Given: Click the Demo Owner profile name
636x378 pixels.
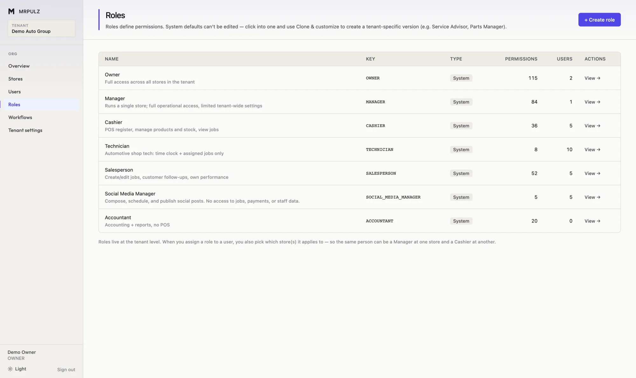Looking at the screenshot, I should click(22, 352).
